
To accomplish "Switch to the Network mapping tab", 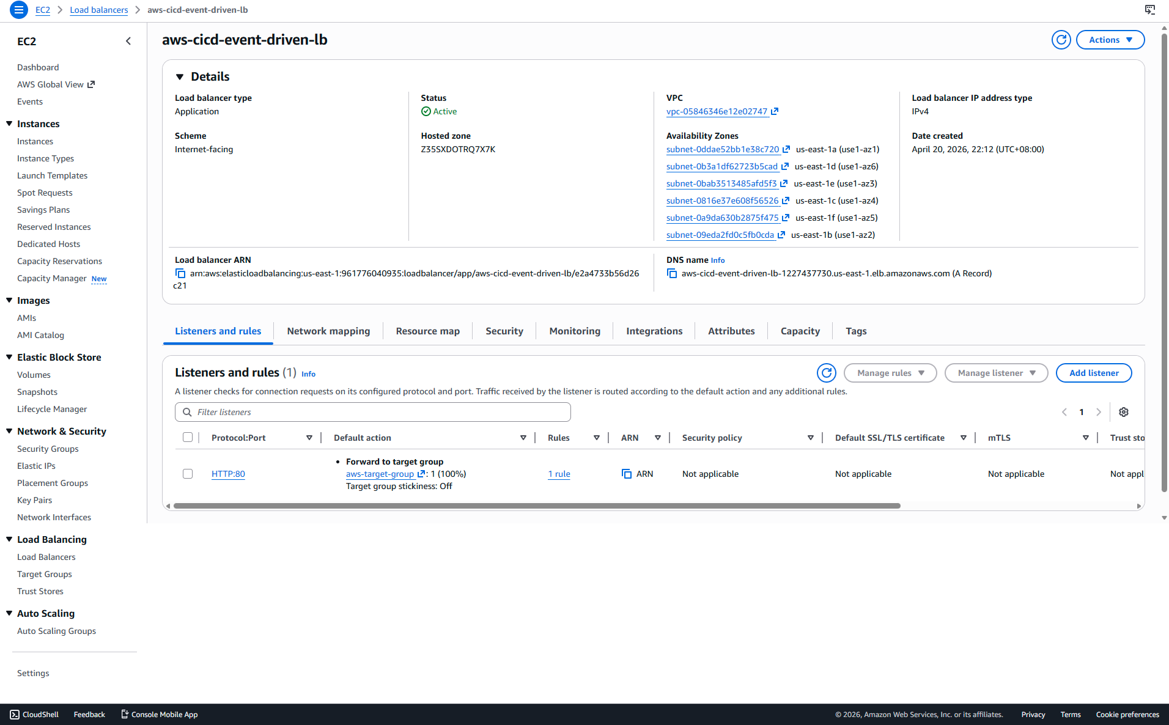I will pos(328,331).
